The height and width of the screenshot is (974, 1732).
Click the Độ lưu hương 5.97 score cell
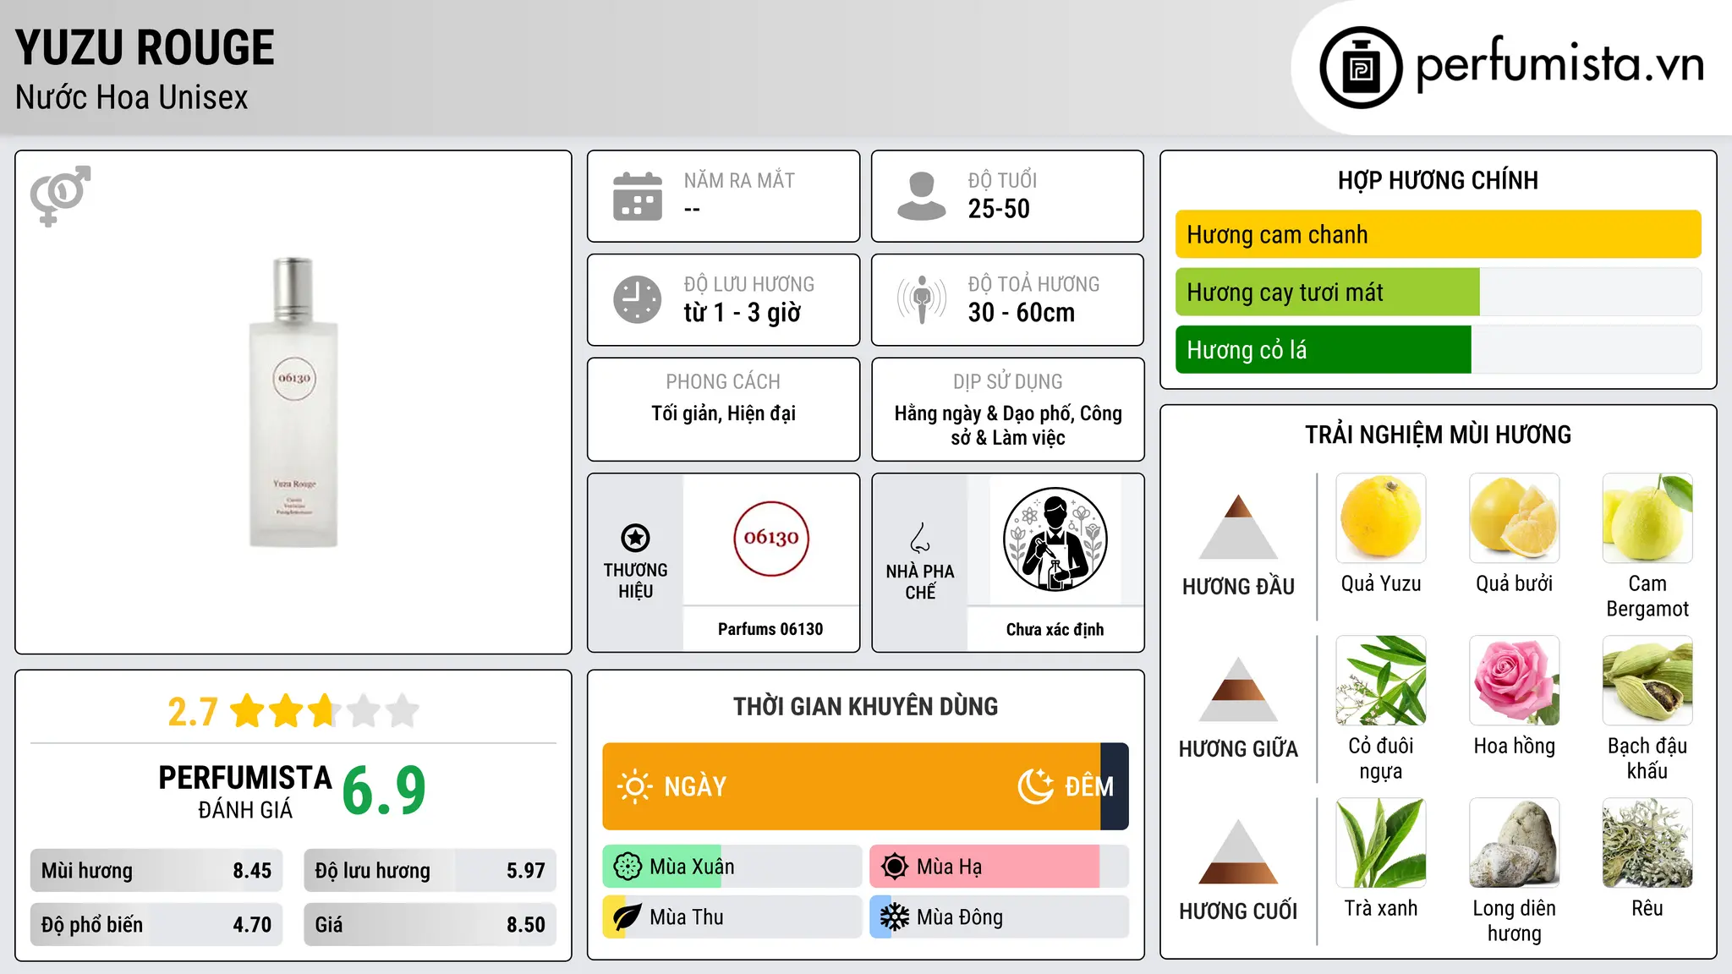point(430,871)
